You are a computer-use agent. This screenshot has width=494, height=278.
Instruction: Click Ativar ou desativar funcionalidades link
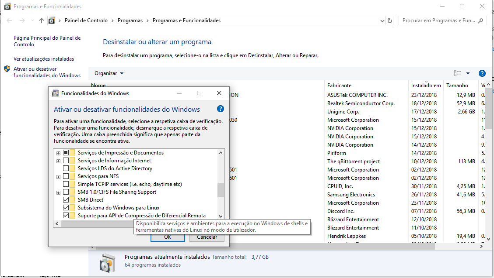click(x=47, y=72)
